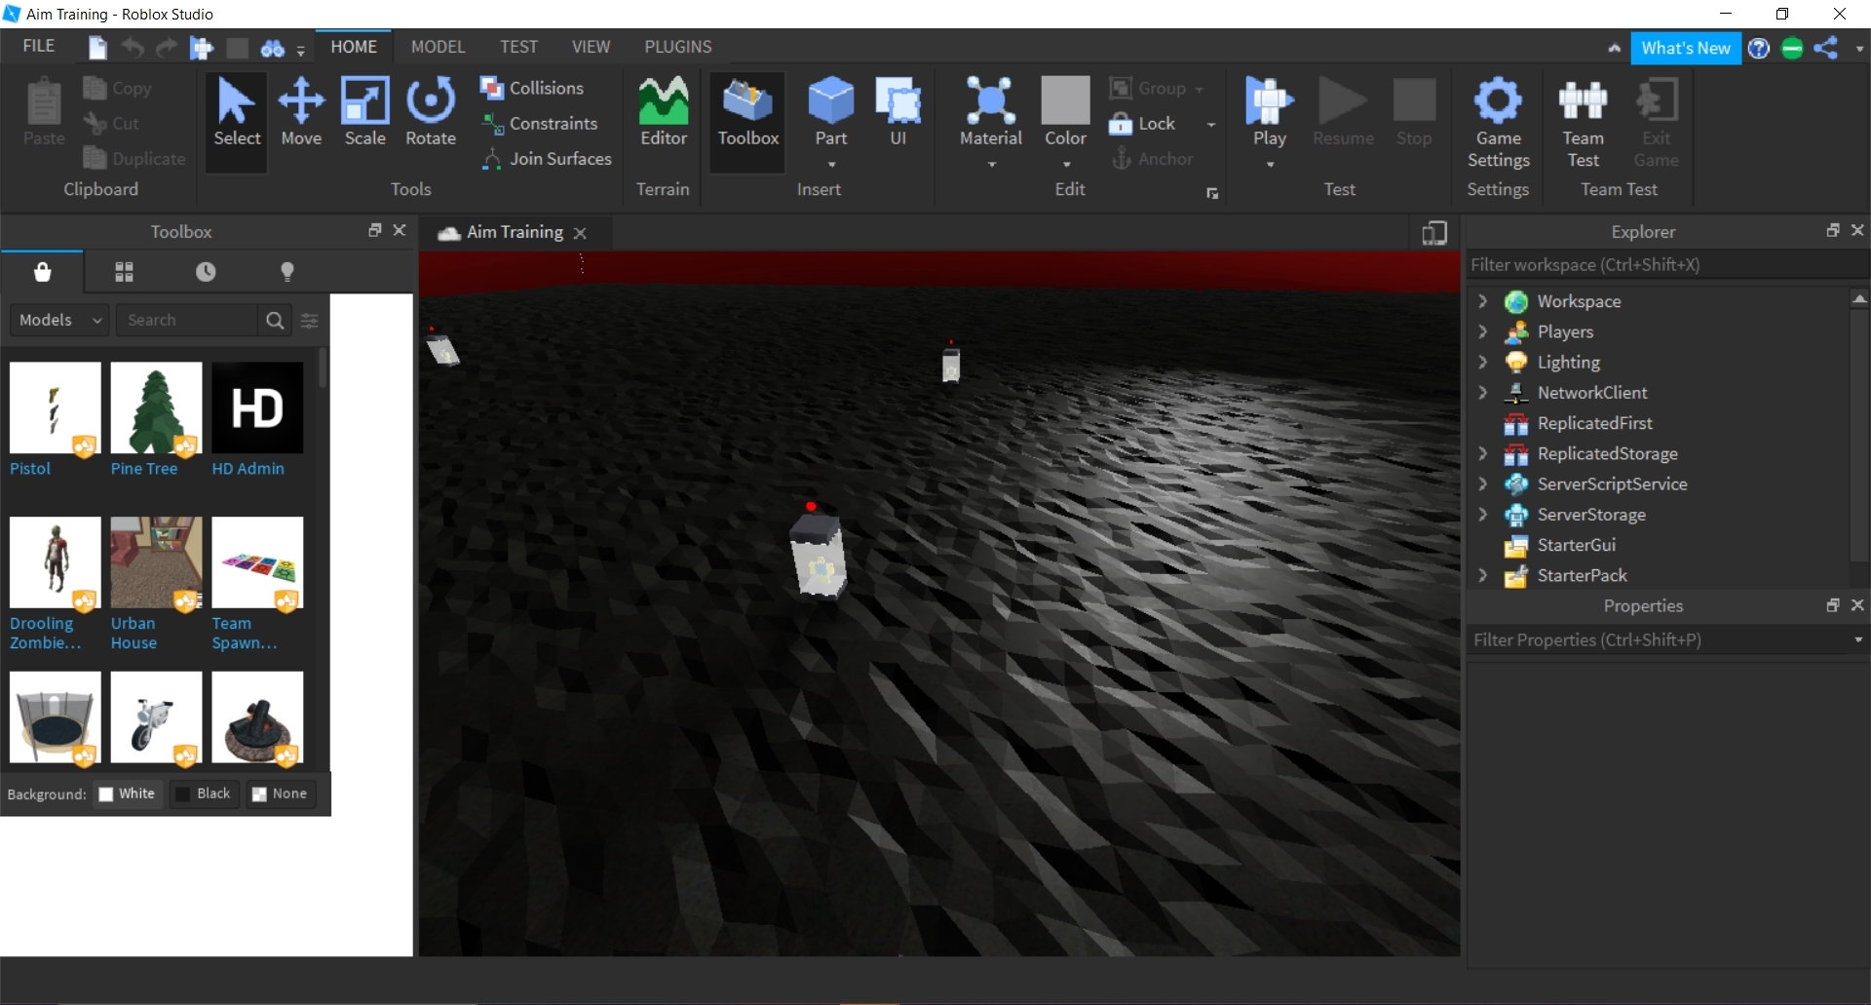Toggle Join Surfaces option

pos(547,159)
